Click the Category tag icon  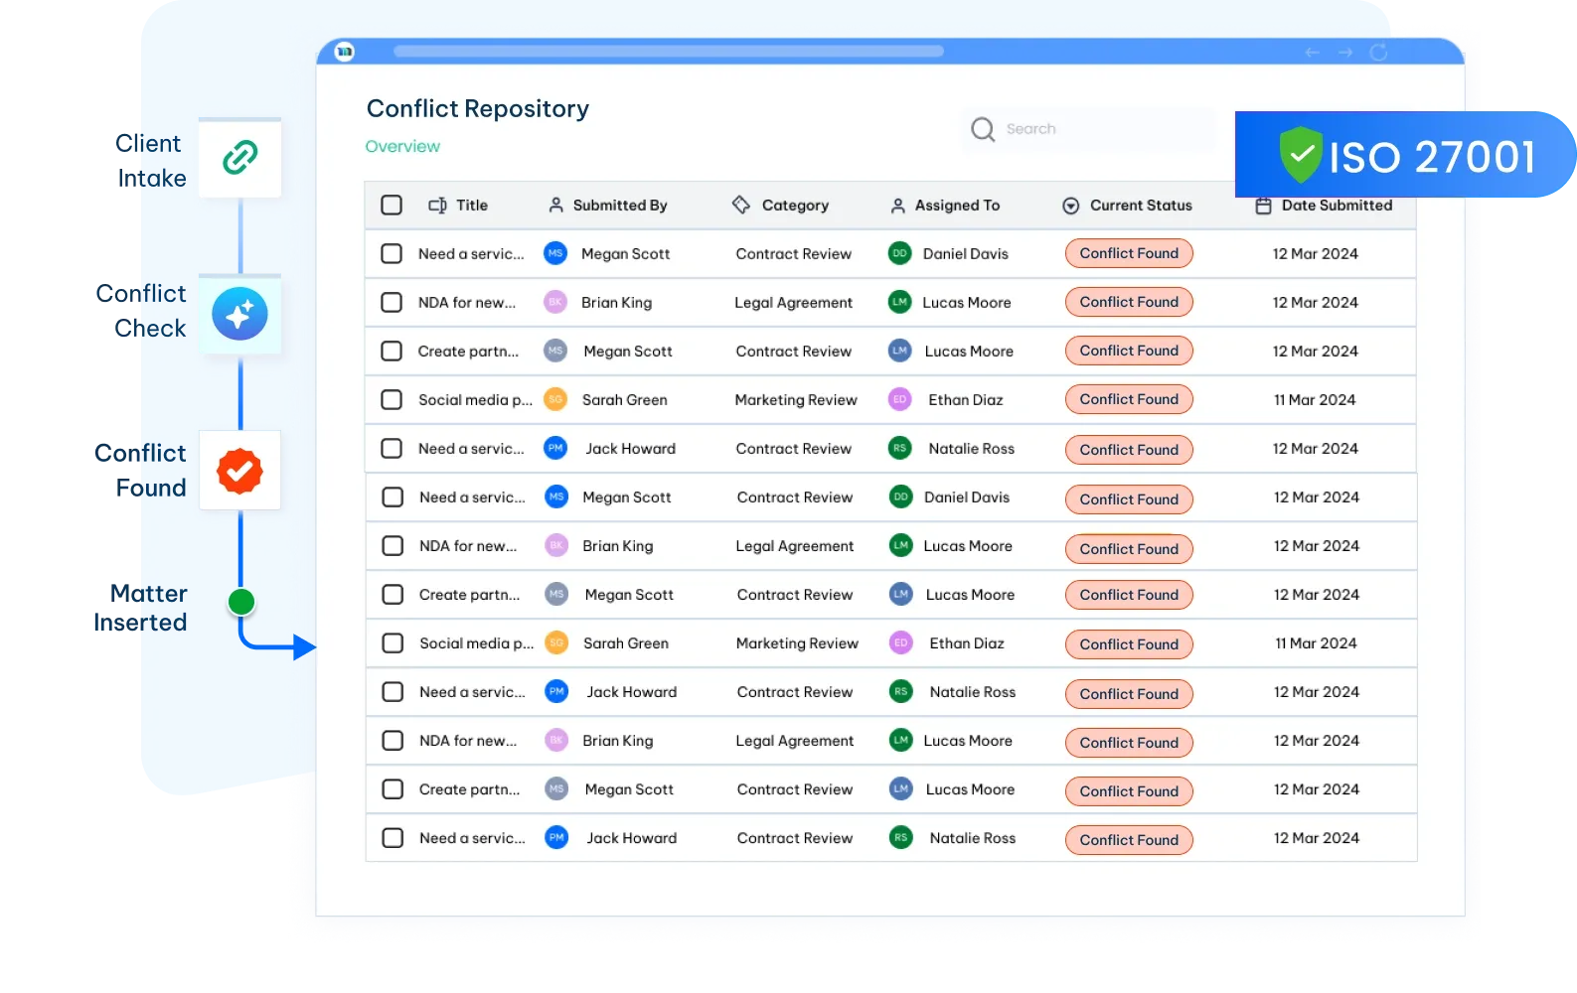pos(741,205)
